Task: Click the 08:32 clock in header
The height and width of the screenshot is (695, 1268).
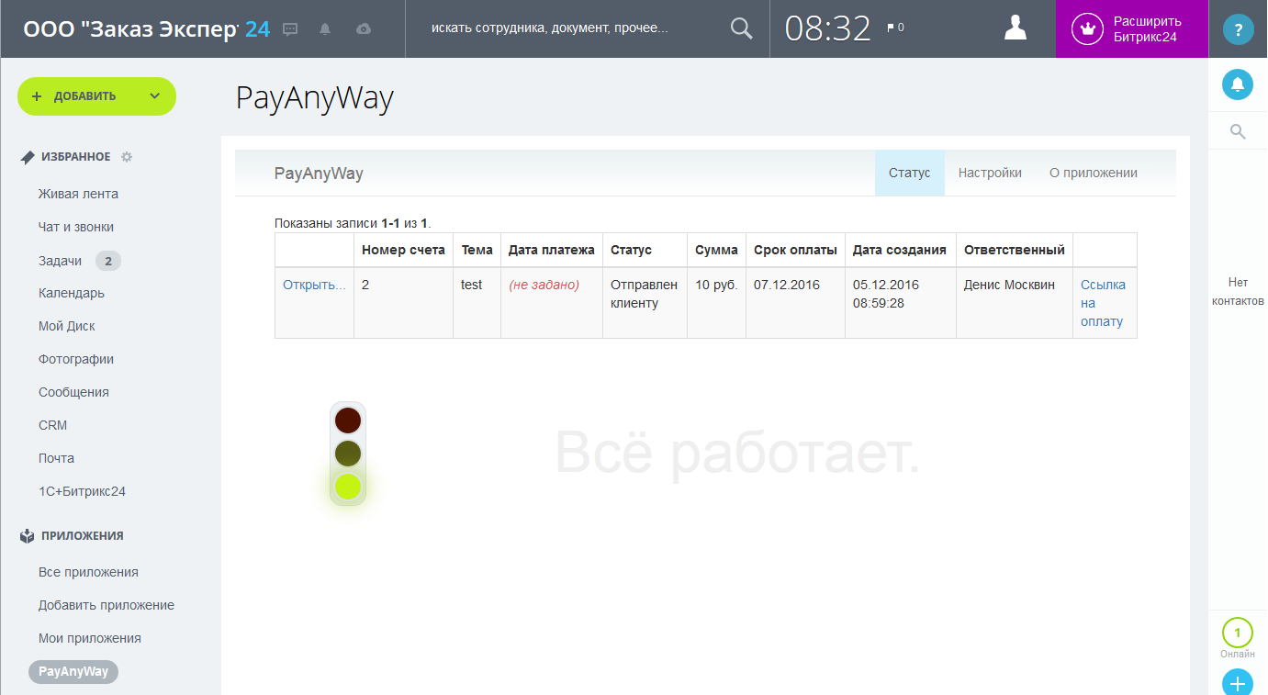Action: point(827,28)
